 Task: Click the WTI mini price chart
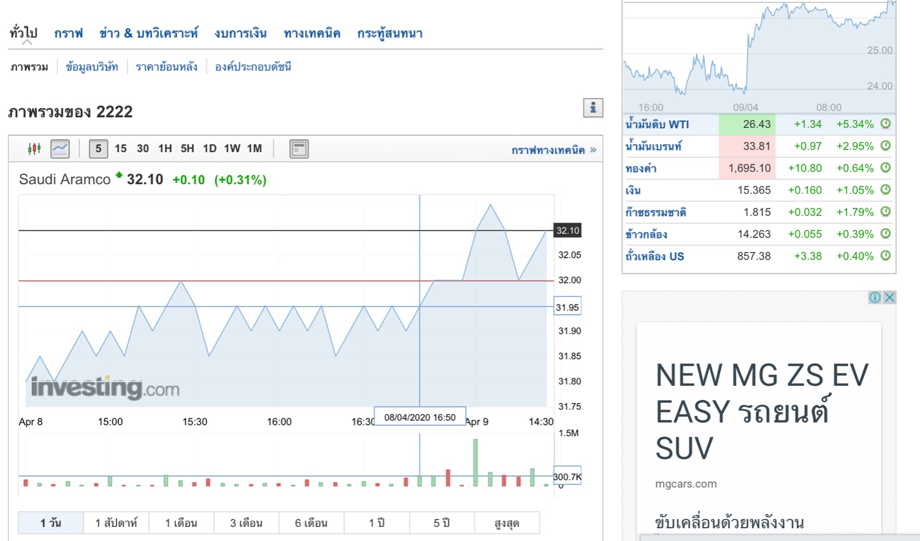click(759, 56)
